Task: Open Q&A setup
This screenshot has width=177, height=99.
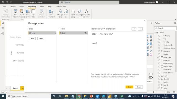Action: point(73,13)
